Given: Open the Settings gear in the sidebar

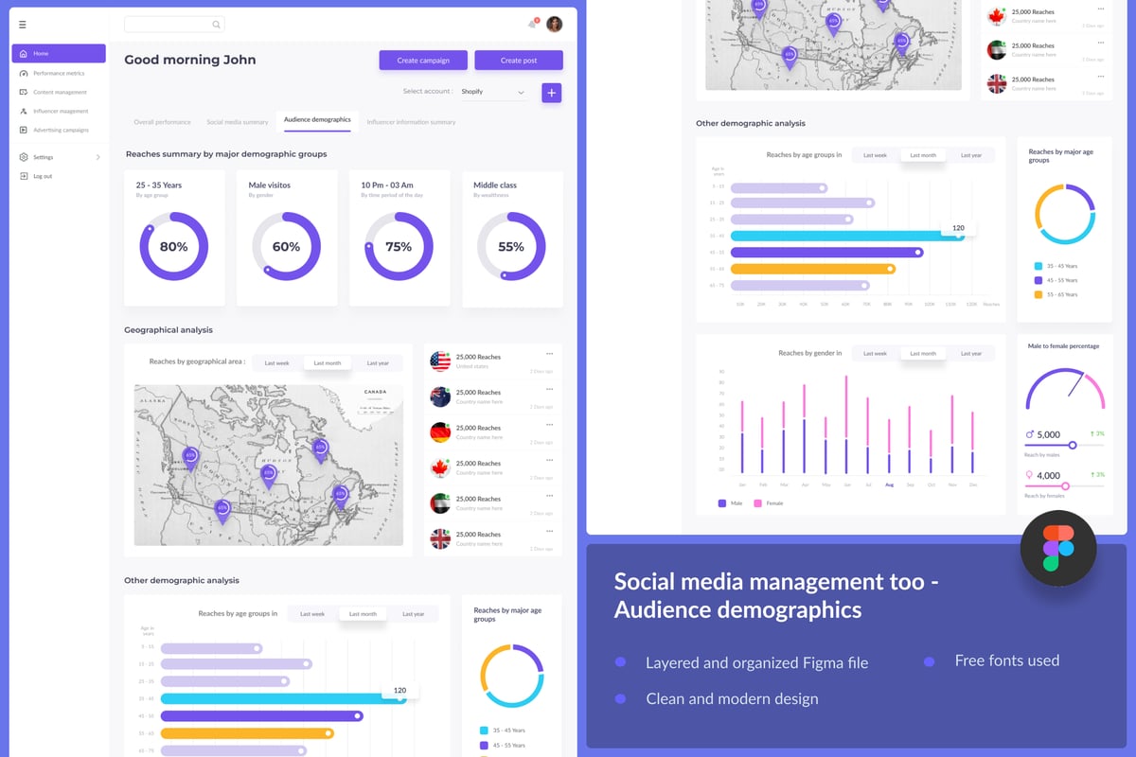Looking at the screenshot, I should [24, 157].
